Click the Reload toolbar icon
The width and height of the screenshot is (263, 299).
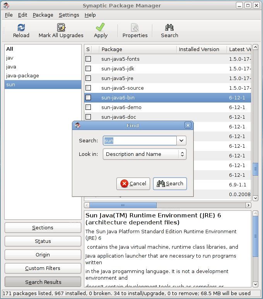coord(21,27)
